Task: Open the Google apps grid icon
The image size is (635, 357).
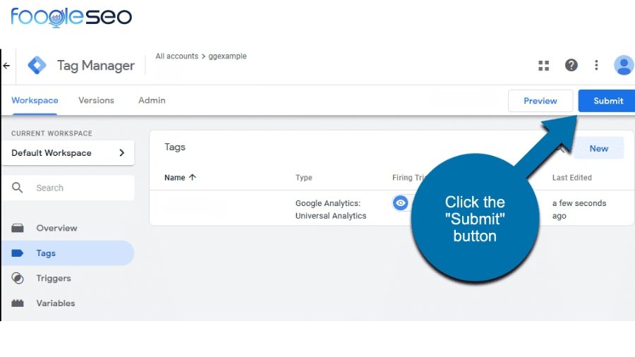Action: click(x=543, y=66)
